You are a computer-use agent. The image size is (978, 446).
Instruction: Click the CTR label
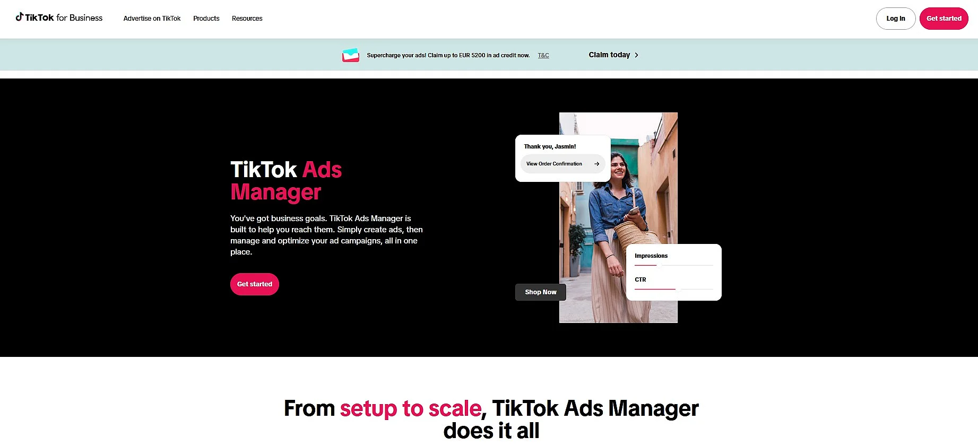pyautogui.click(x=641, y=279)
